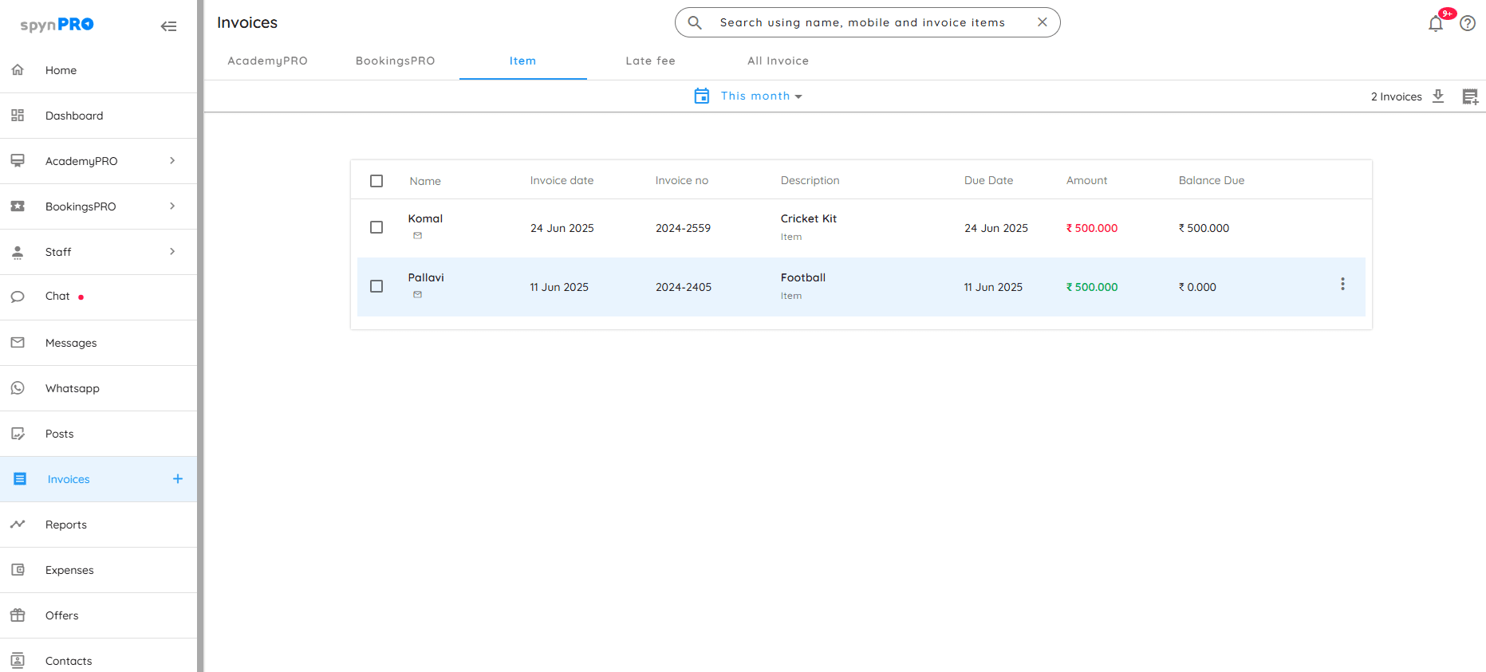Download the invoices list
Screen dimensions: 1486x672
pos(1438,96)
